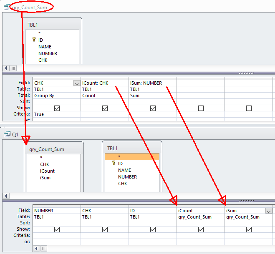Click the Group By total cell
This screenshot has height=254, width=275.
(x=57, y=96)
